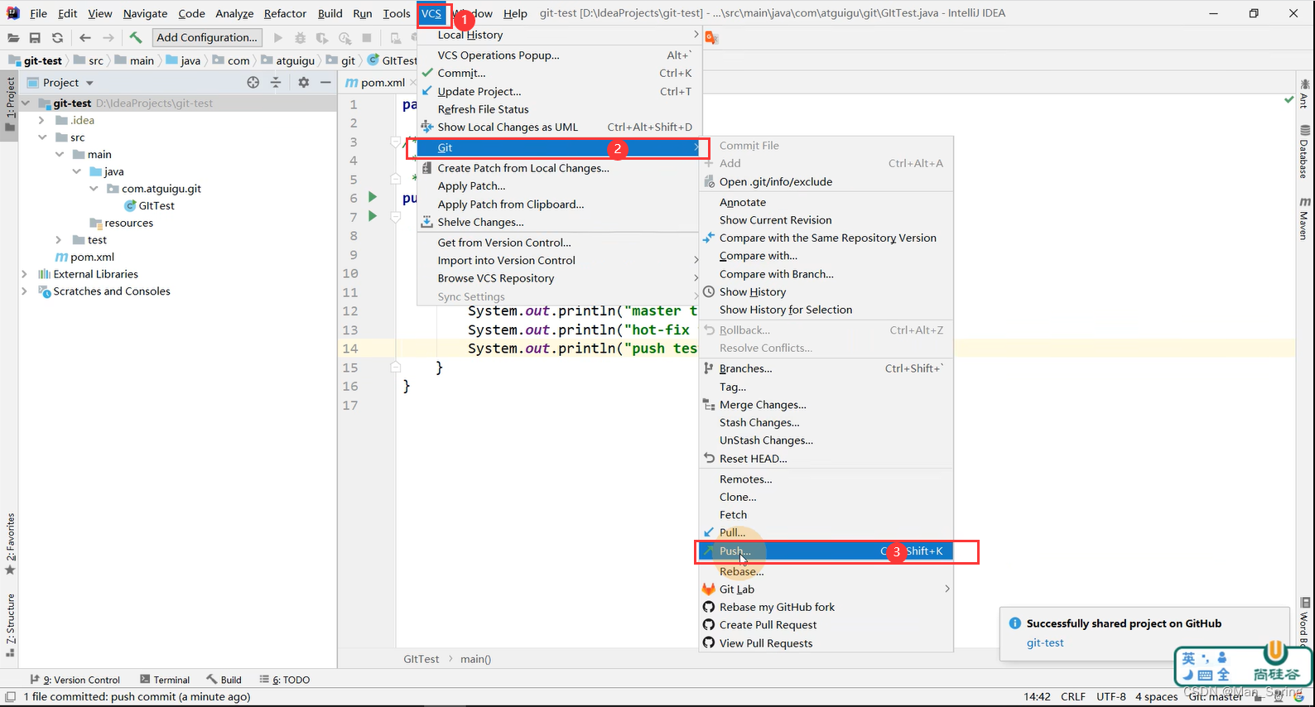Choose Fetch in the Git submenu
Image resolution: width=1315 pixels, height=707 pixels.
826,515
